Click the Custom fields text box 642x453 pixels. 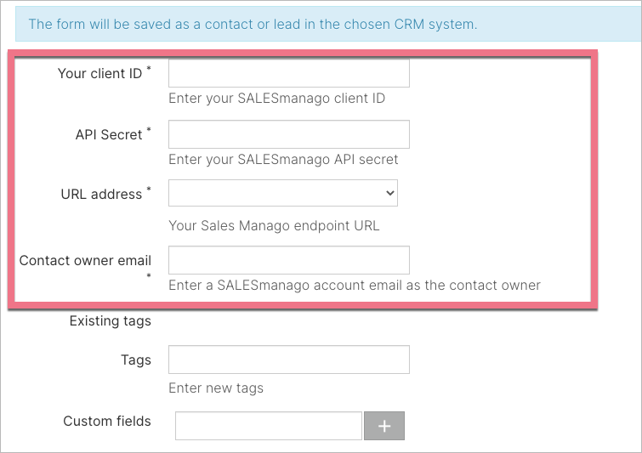point(269,426)
